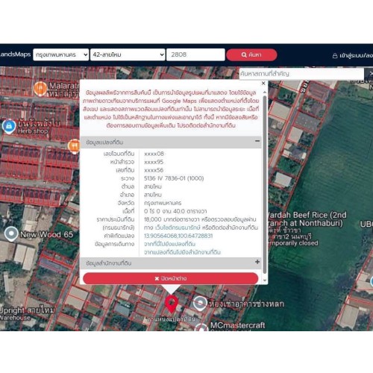Click the ปิดหน้าต่าง close window button

pyautogui.click(x=171, y=278)
